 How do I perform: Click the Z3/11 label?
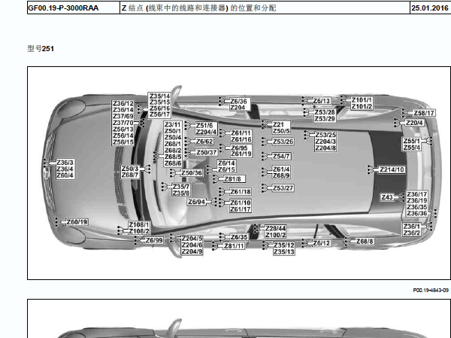[x=173, y=125]
